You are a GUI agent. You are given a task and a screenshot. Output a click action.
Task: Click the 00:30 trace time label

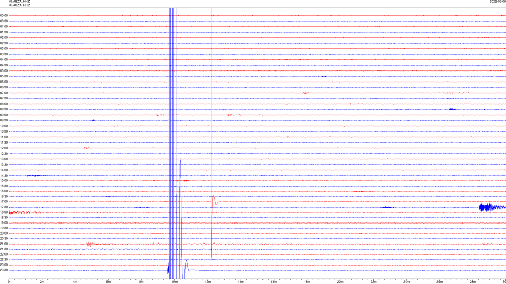point(4,21)
